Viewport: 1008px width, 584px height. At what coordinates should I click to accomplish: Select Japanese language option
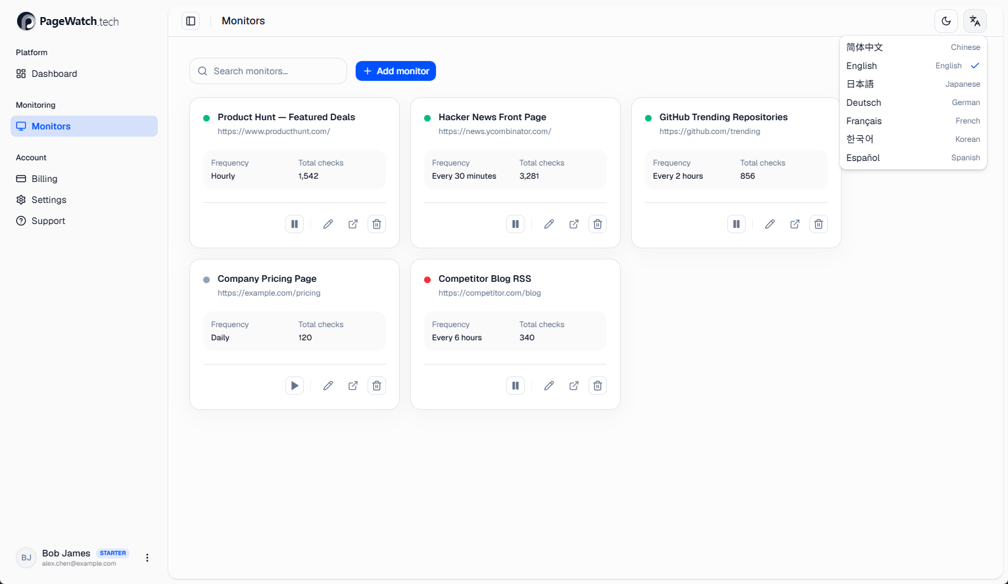pyautogui.click(x=913, y=84)
